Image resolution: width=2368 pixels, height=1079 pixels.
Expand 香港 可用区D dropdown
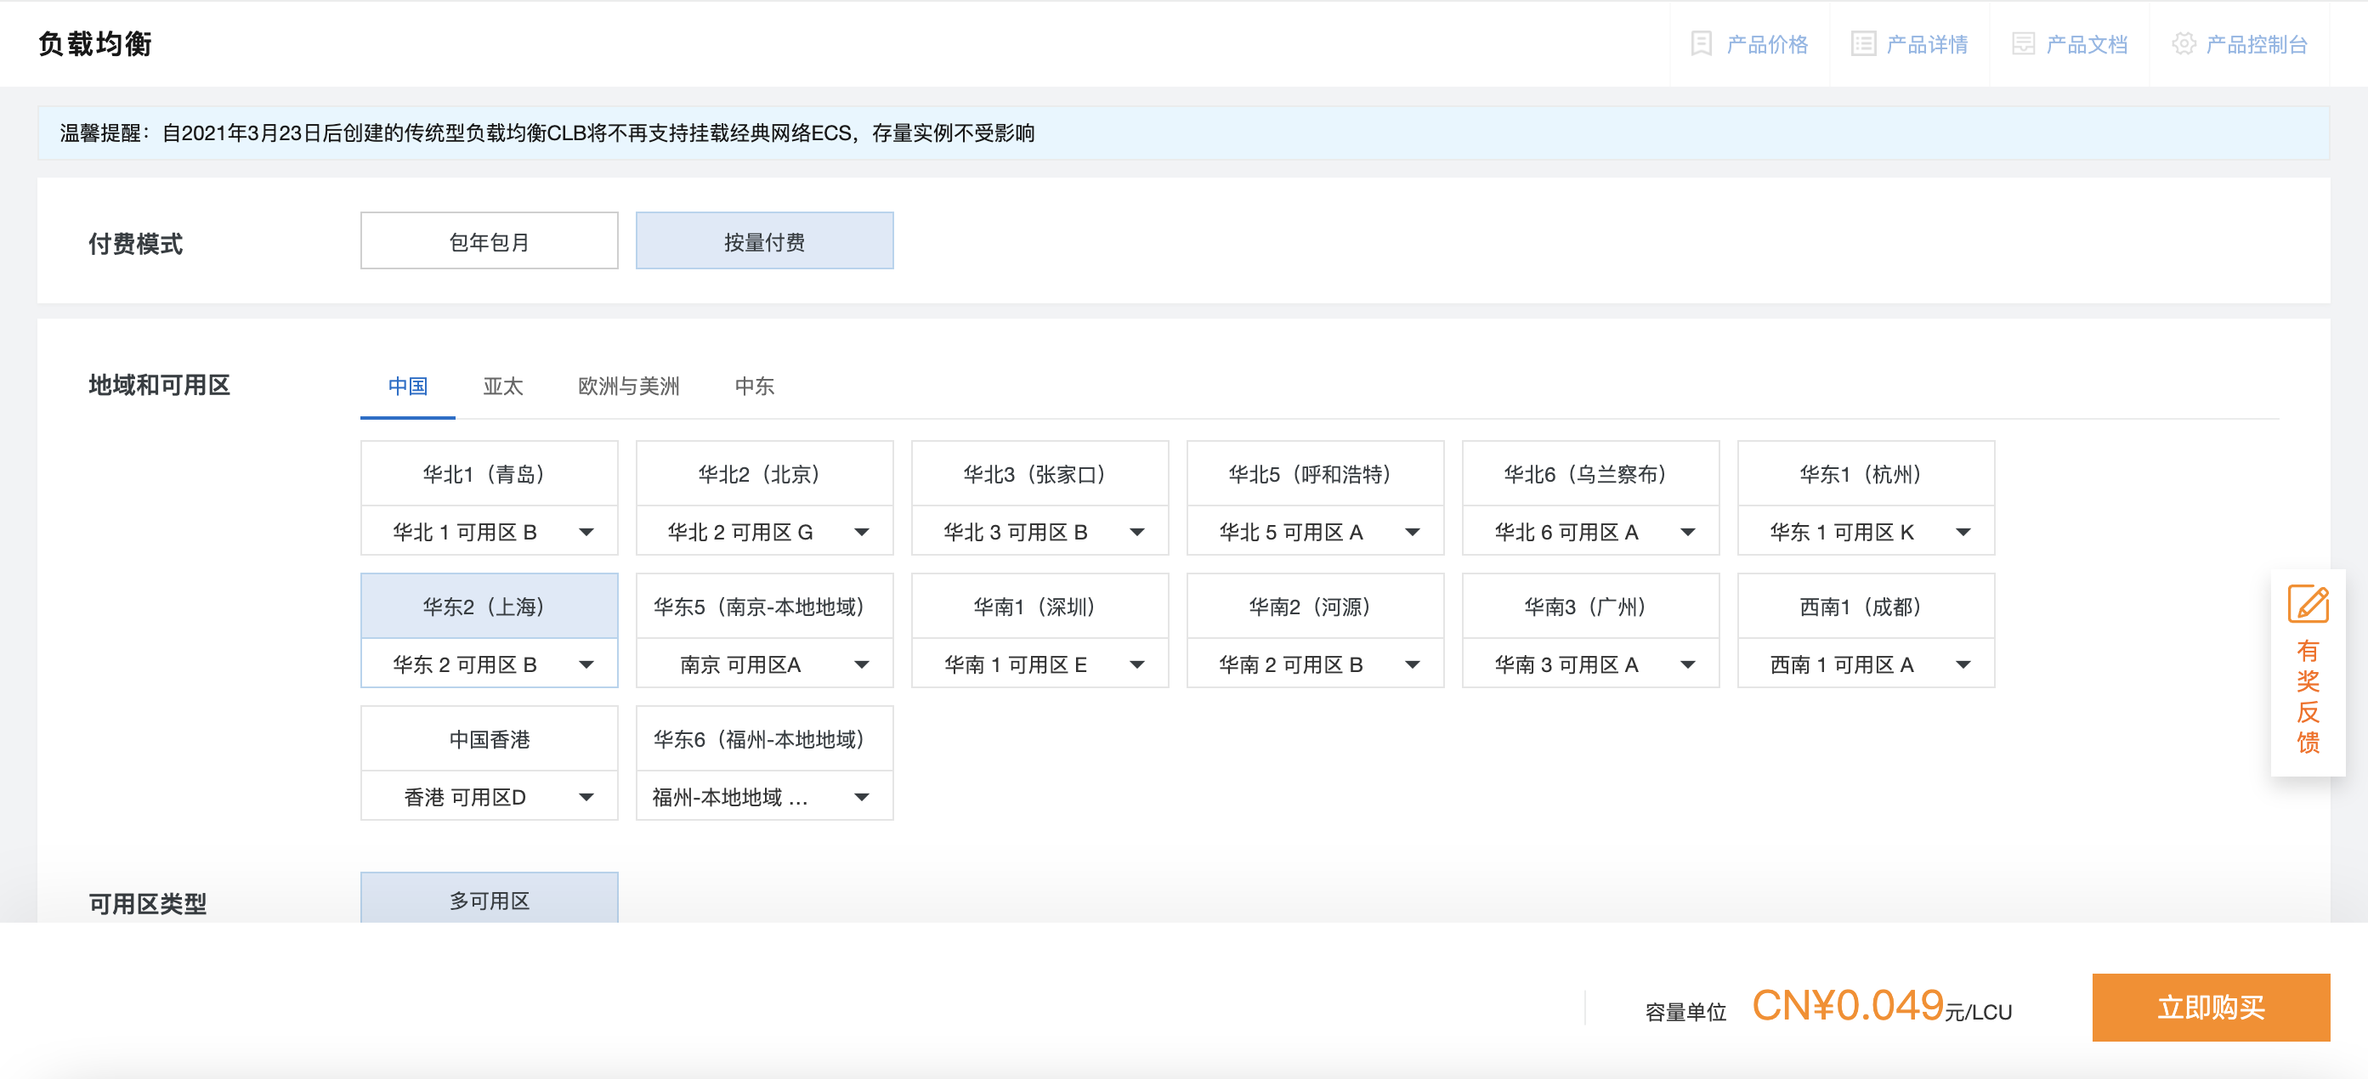(x=489, y=796)
